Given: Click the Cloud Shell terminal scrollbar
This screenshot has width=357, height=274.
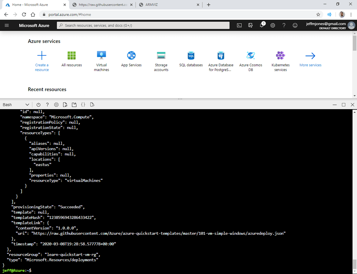Looking at the screenshot, I should pyautogui.click(x=354, y=264).
